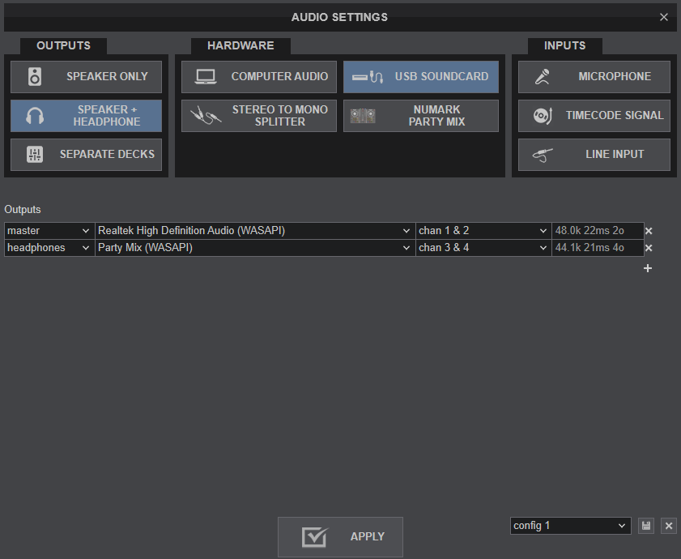Add a new output row with plus
This screenshot has height=559, width=681.
(648, 268)
